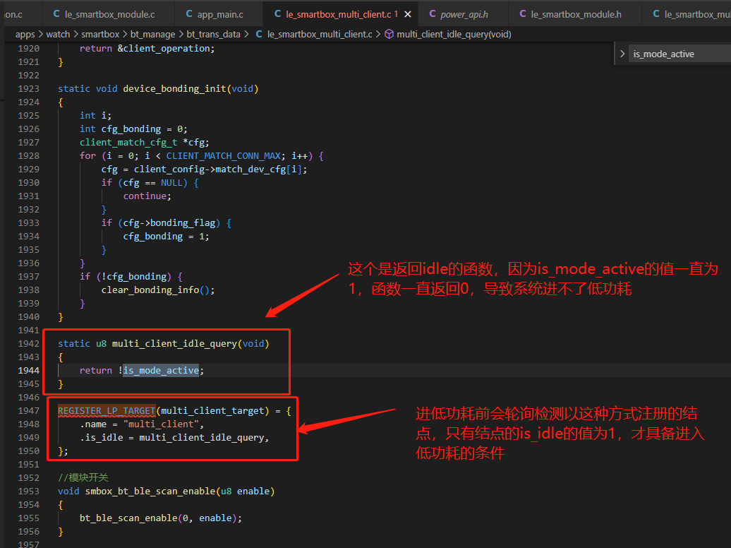Click multi_client_idle_query on line 1942
This screenshot has width=731, height=548.
pos(174,343)
